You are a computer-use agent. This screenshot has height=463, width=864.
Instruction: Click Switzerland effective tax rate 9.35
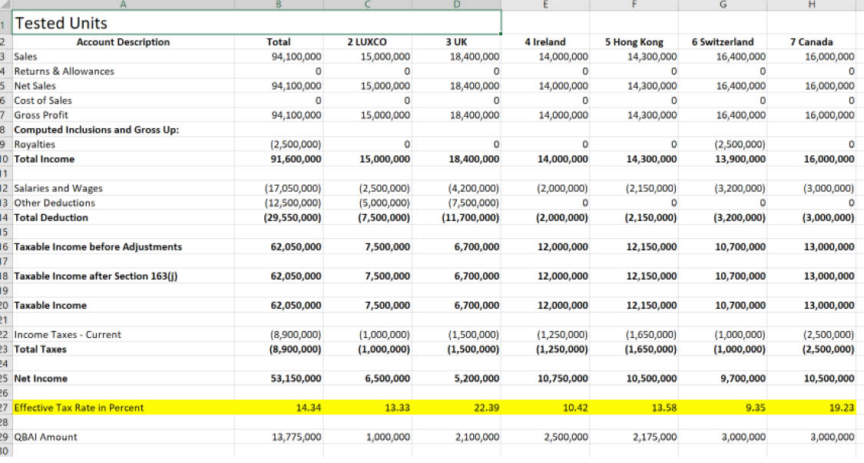click(x=723, y=407)
